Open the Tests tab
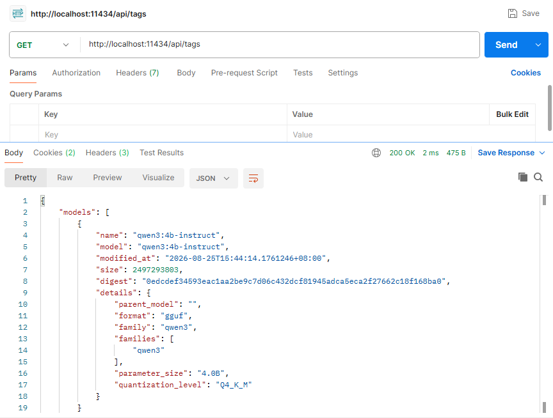 [x=303, y=73]
